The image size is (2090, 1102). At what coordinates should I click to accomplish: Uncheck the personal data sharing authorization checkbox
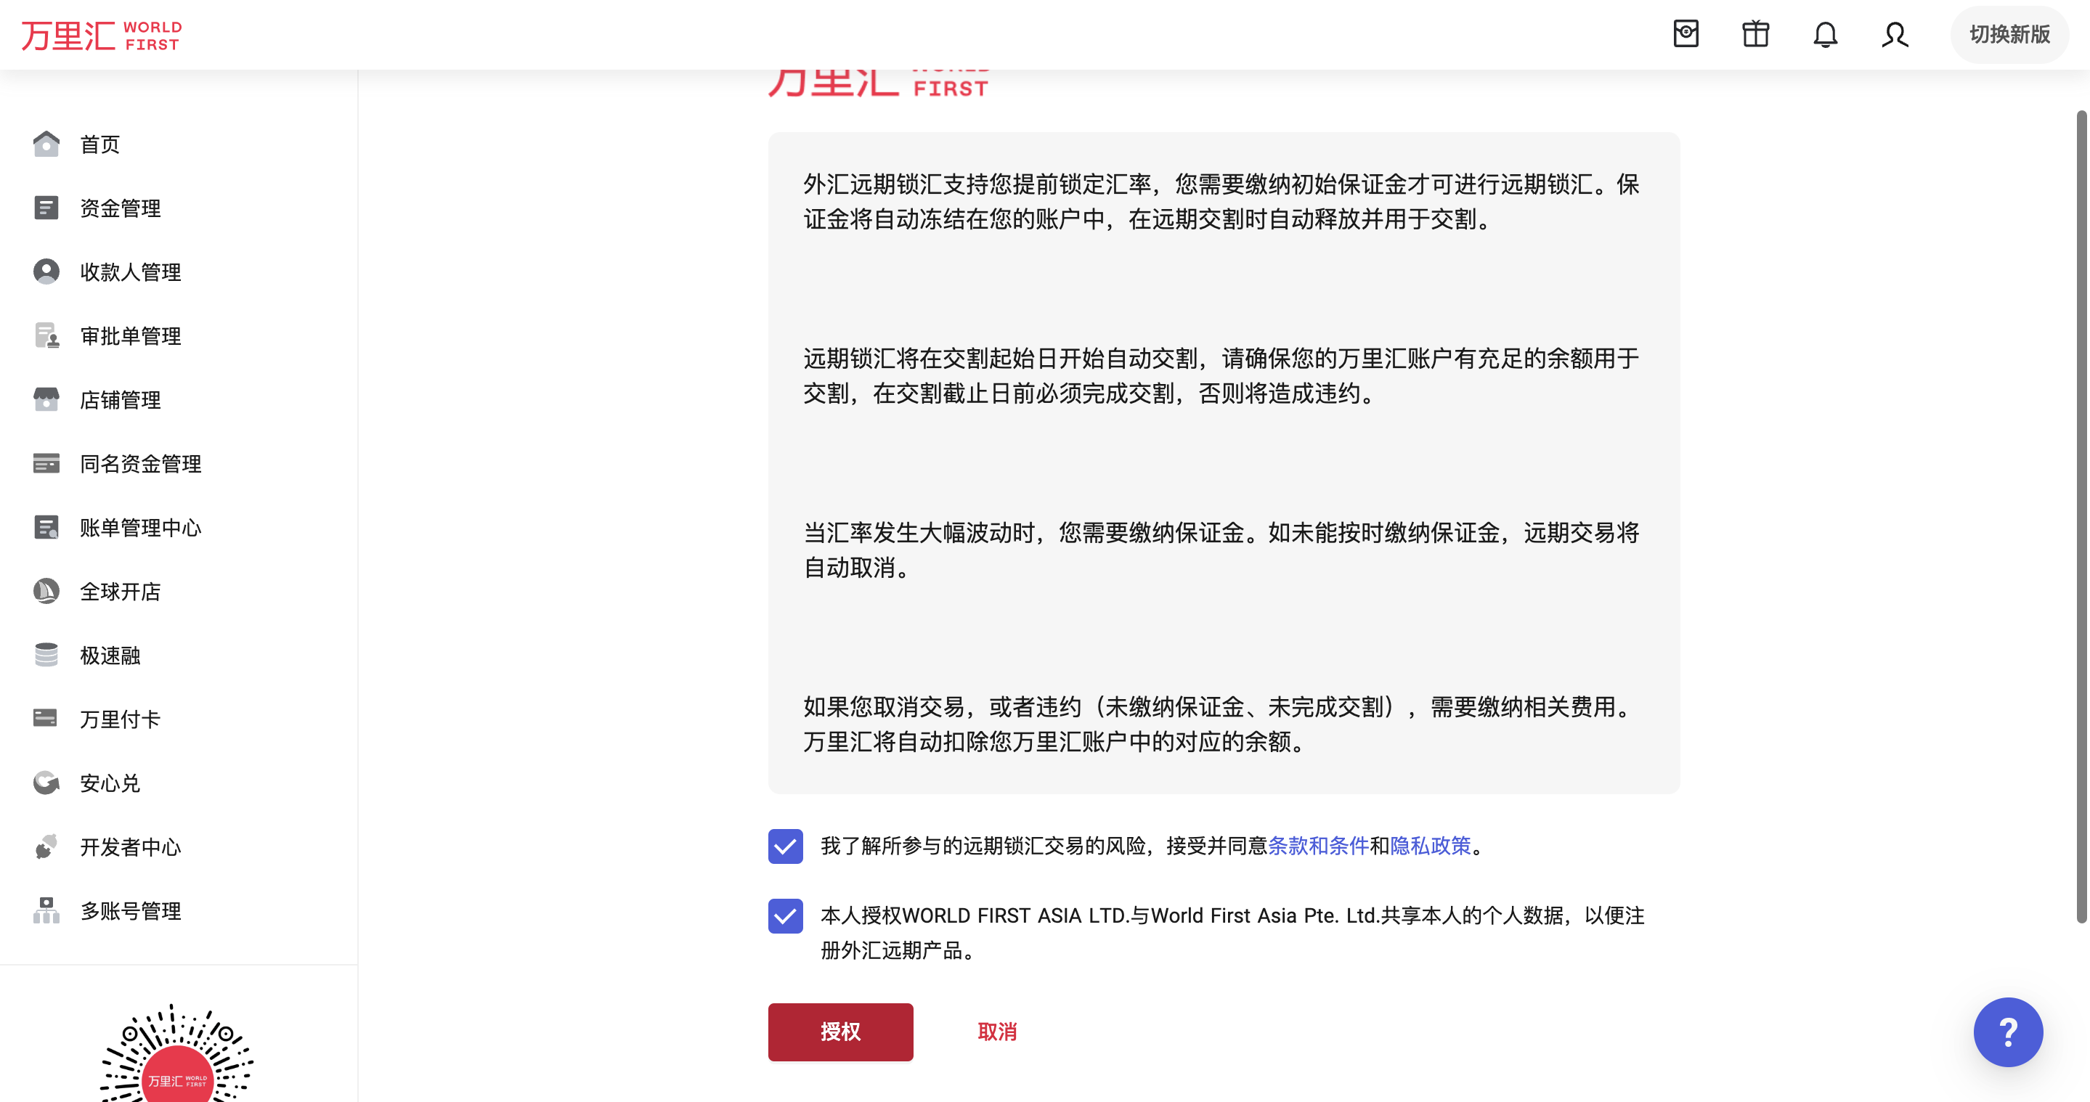784,915
